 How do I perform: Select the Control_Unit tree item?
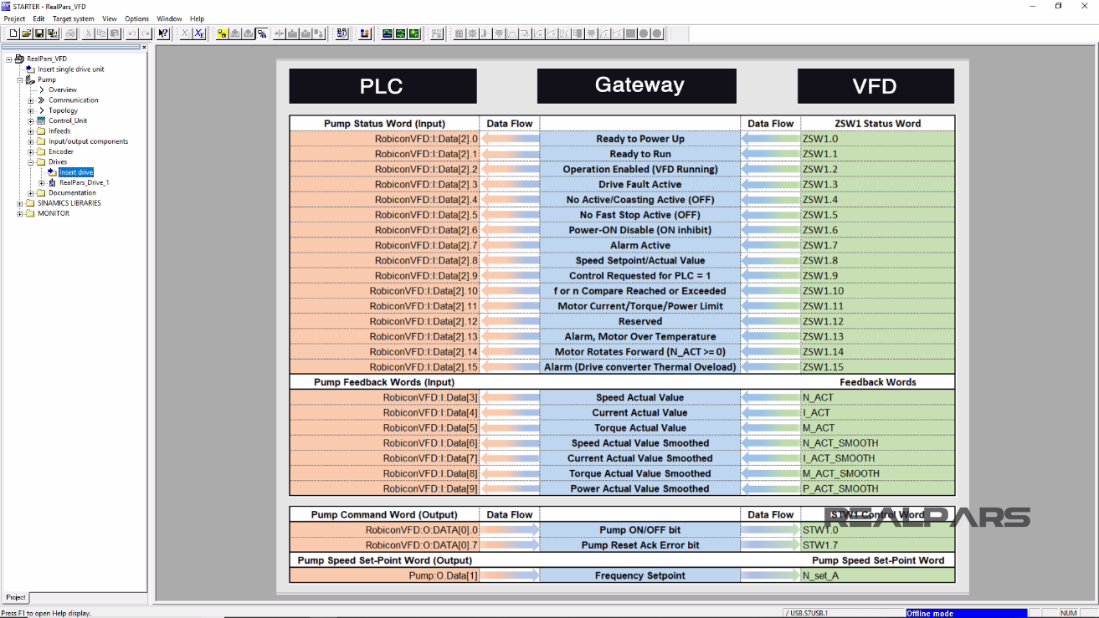click(68, 120)
